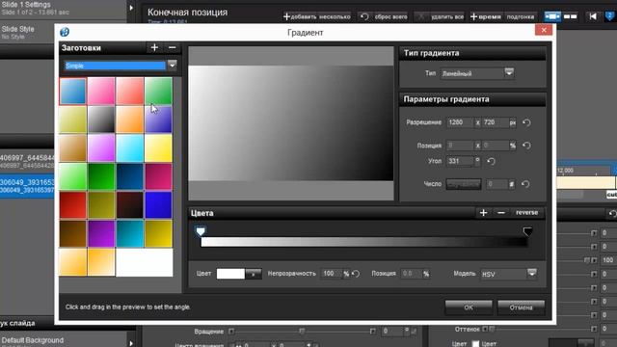Image resolution: width=617 pixels, height=347 pixels.
Task: Open the Цвет color picker arrow
Action: click(x=253, y=274)
